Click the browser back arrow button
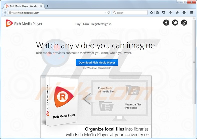Image resolution: width=197 pixels, height=139 pixels. (x=5, y=12)
